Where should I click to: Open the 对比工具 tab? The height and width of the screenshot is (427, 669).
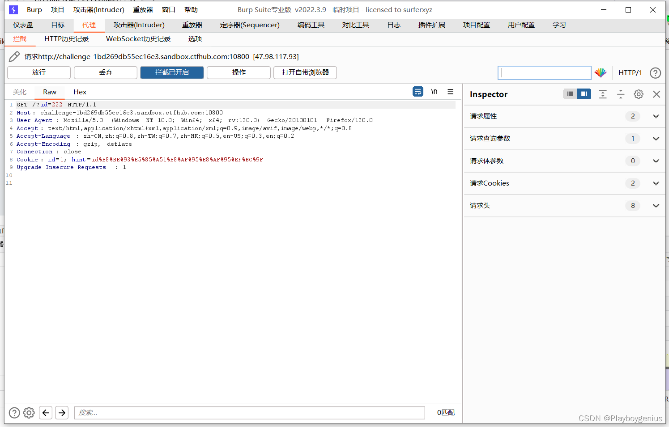click(x=356, y=25)
